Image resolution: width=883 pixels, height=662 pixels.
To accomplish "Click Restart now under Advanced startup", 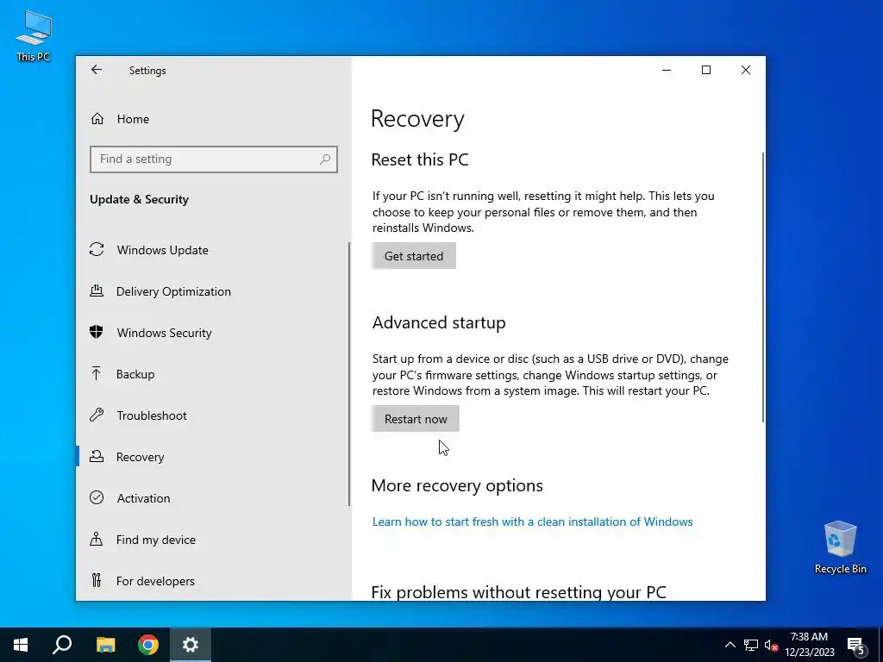I will [416, 419].
